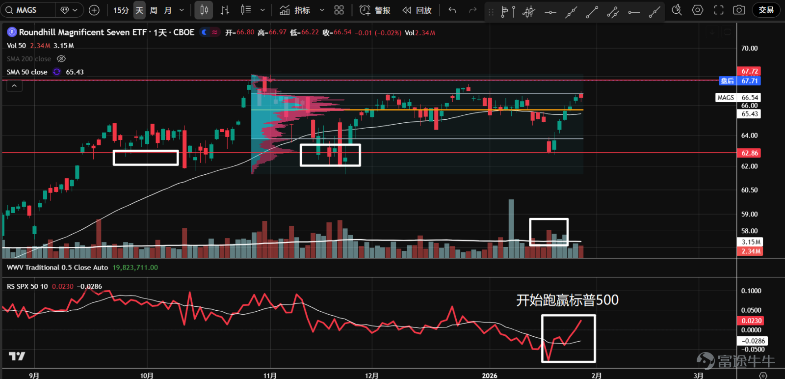
Task: Select the 天 daily timeframe
Action: (139, 10)
